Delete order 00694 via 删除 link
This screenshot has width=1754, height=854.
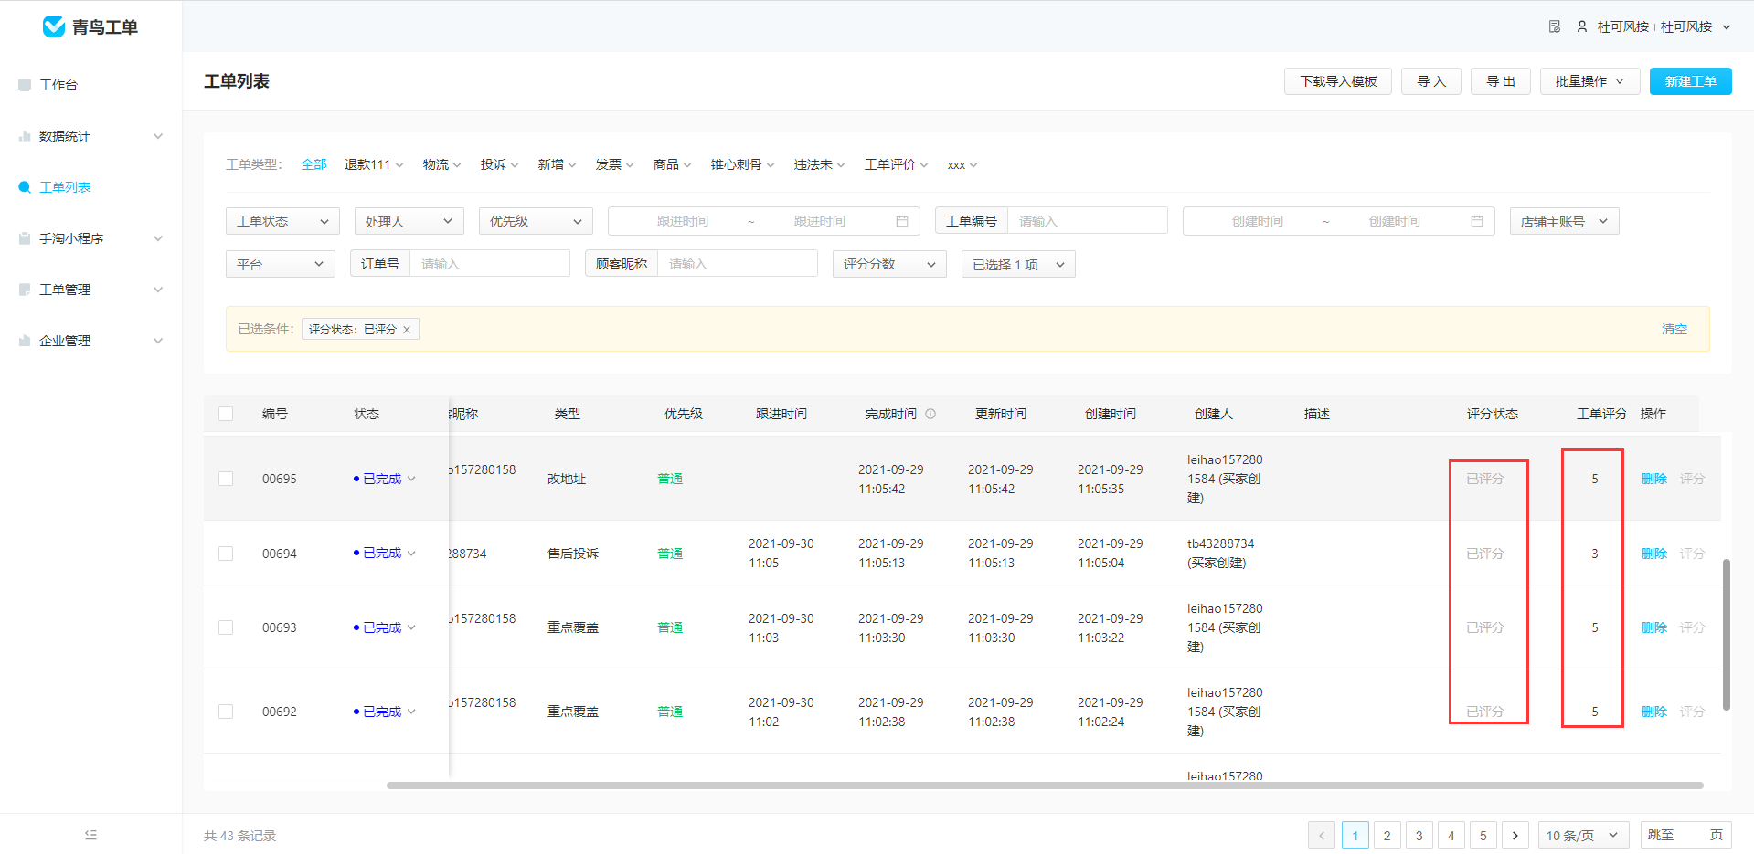pyautogui.click(x=1654, y=554)
